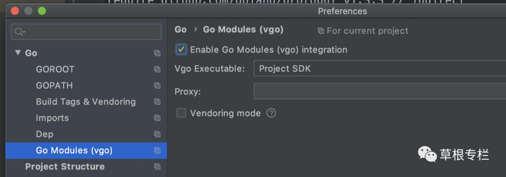Click the Vendoring mode help question icon
This screenshot has width=506, height=177.
271,113
